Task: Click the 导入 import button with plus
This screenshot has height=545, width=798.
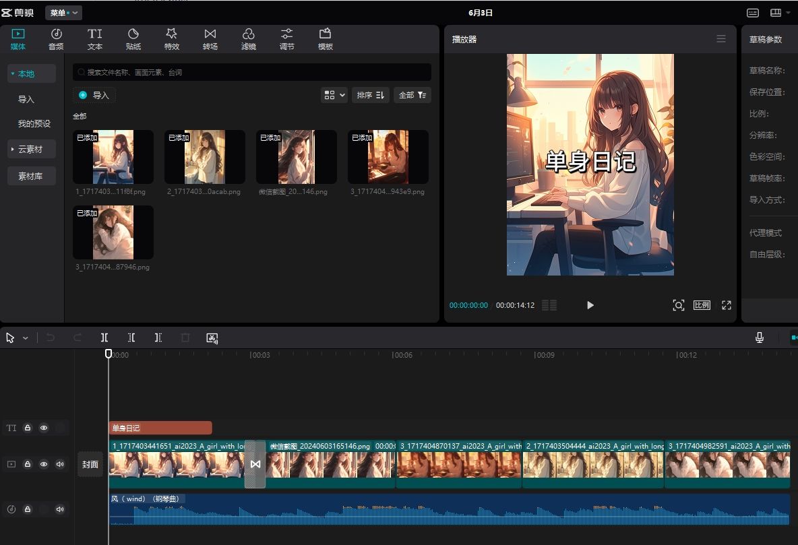Action: 94,96
